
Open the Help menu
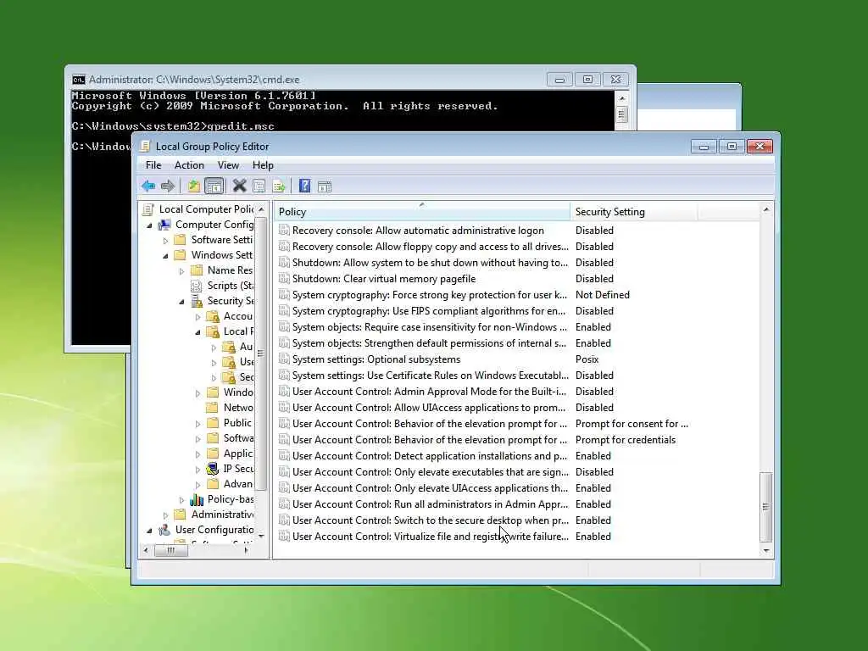263,165
